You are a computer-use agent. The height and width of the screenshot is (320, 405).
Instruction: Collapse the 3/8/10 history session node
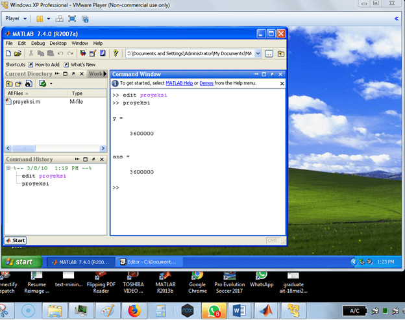point(10,168)
